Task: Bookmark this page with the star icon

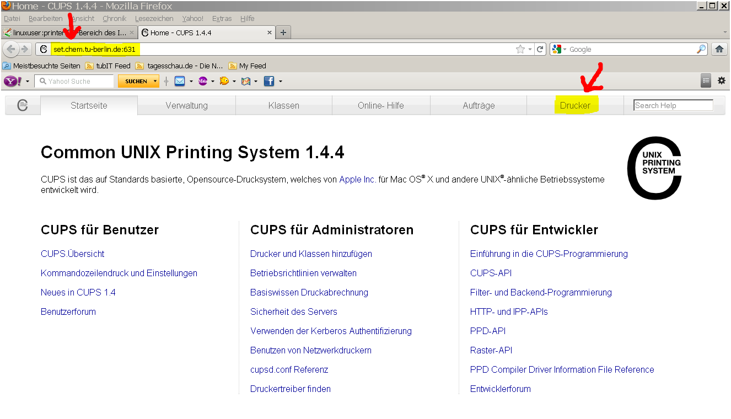Action: click(520, 49)
